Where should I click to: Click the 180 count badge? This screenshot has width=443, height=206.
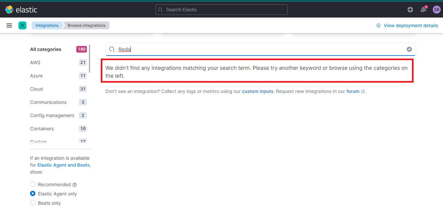click(x=82, y=49)
